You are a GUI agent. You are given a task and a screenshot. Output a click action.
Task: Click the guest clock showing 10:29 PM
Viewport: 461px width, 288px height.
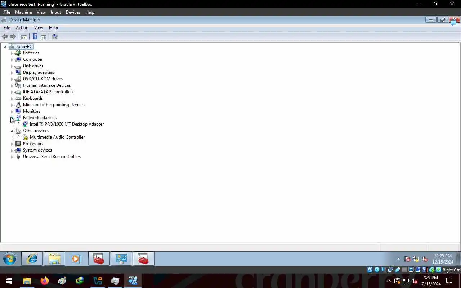[x=443, y=259]
